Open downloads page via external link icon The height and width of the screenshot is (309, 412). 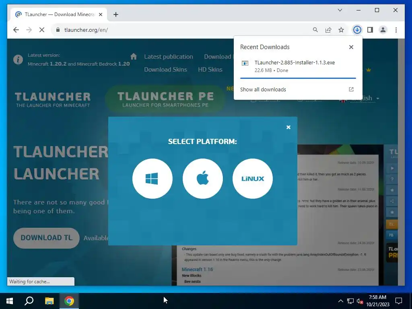tap(351, 89)
